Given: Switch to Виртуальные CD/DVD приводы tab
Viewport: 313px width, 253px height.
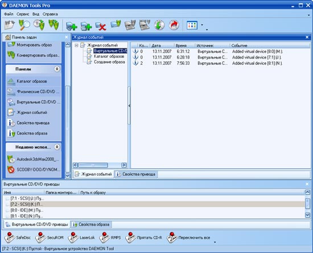Looking at the screenshot, I should [36, 225].
